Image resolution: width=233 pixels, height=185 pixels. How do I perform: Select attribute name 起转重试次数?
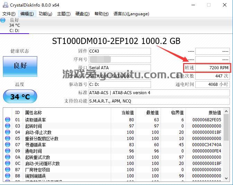[x=37, y=157]
